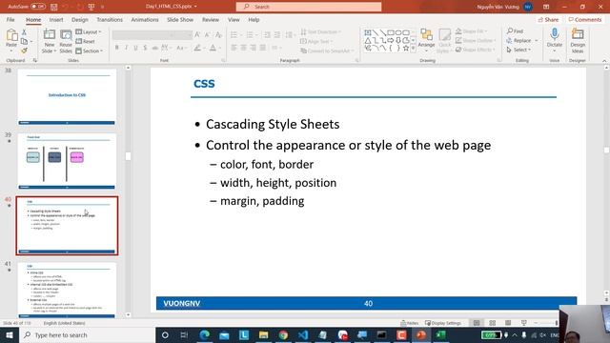Toggle Italic formatting

pos(126,48)
